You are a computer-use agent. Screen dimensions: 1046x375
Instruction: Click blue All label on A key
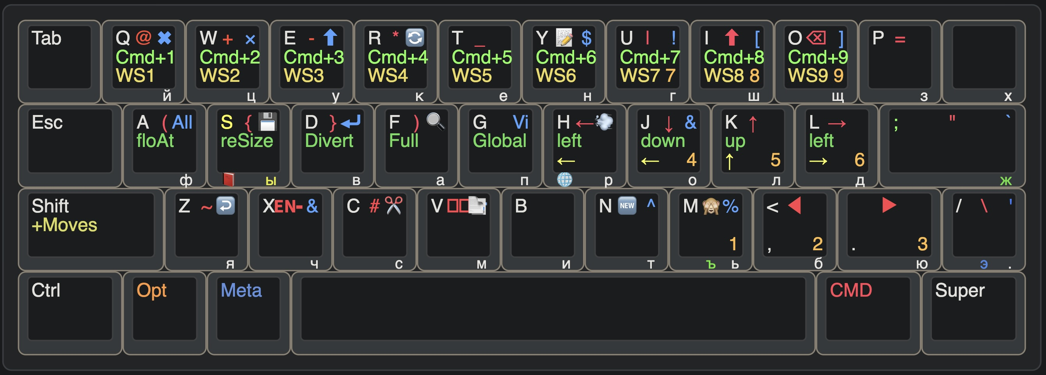182,122
